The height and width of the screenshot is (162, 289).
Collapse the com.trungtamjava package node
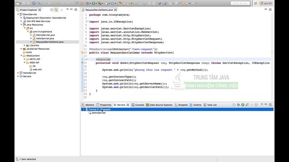[x=28, y=31]
